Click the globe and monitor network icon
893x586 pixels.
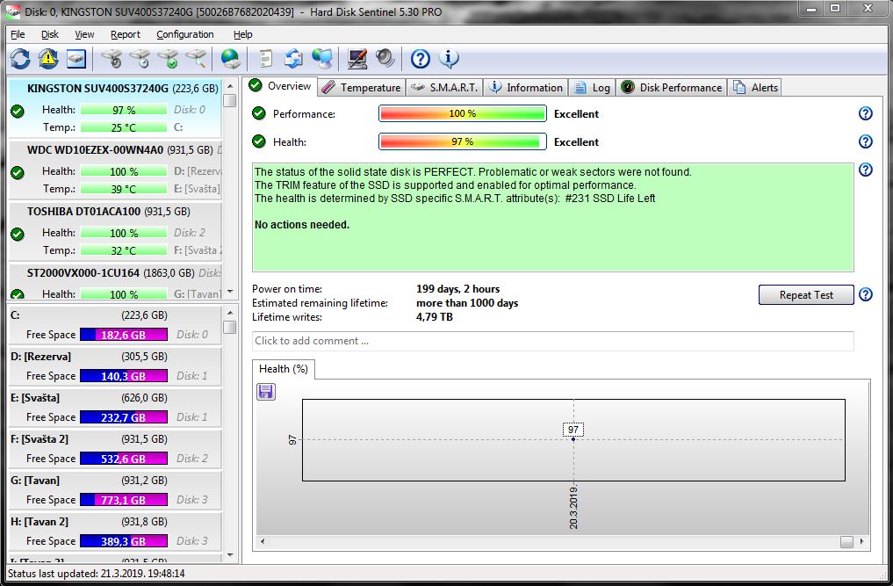pyautogui.click(x=322, y=58)
